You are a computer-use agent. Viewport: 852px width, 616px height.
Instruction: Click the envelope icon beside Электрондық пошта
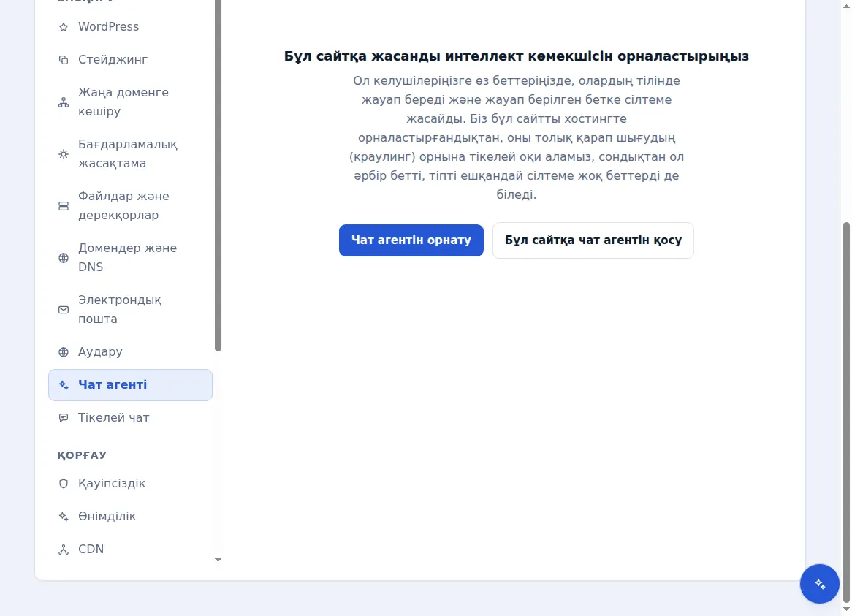(x=64, y=310)
